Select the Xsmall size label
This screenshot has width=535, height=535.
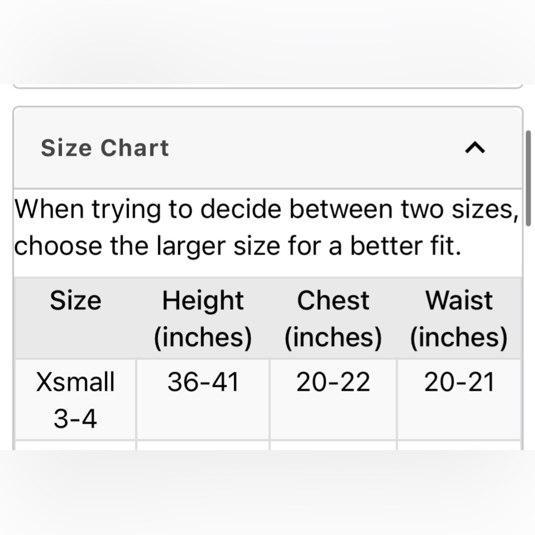[75, 382]
